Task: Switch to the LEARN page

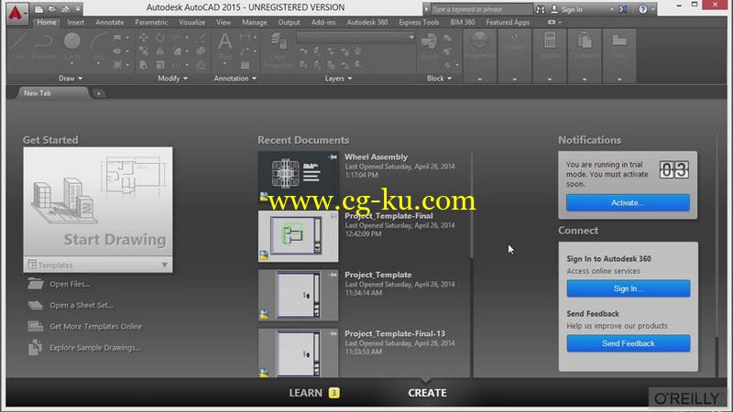Action: pos(314,394)
